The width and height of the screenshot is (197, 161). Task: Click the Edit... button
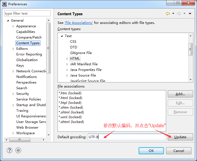tap(180, 103)
